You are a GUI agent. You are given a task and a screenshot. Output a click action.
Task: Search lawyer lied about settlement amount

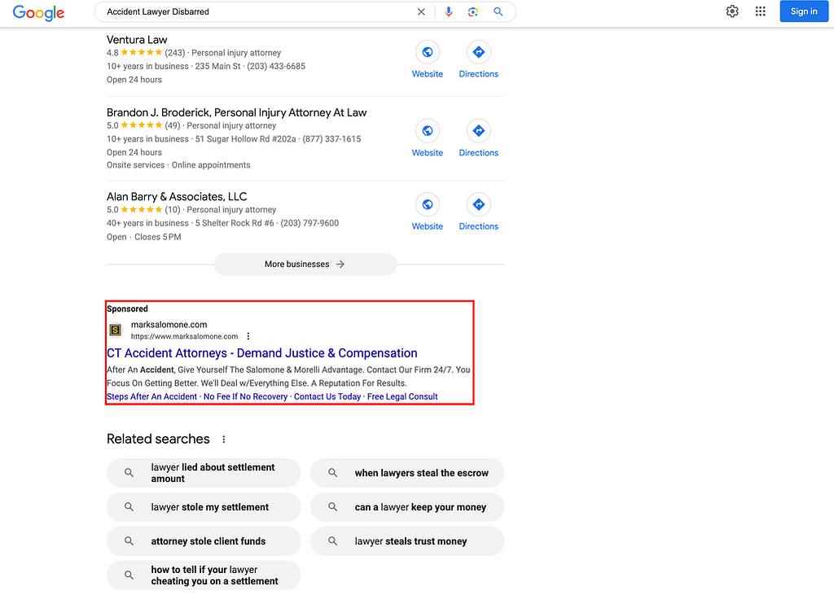203,473
